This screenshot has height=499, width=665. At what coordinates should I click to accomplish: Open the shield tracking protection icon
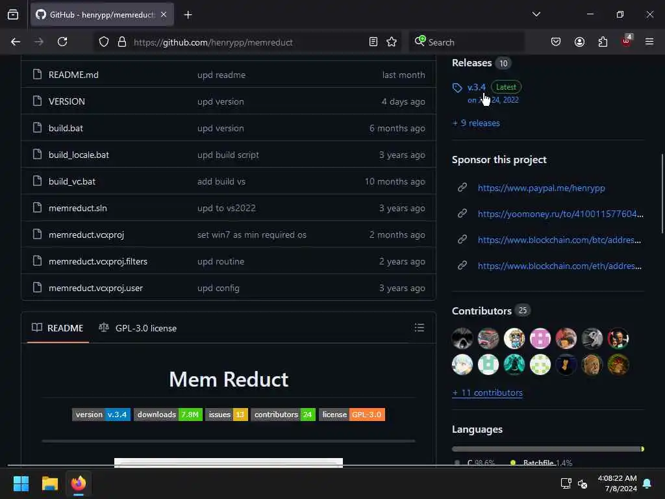(x=104, y=42)
